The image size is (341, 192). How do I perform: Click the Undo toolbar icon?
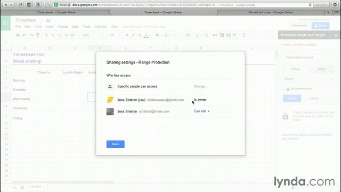pyautogui.click(x=25, y=35)
